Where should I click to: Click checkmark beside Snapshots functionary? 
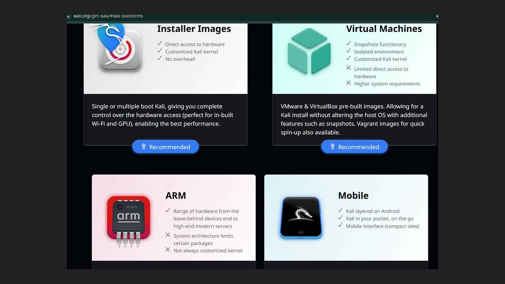(x=348, y=44)
